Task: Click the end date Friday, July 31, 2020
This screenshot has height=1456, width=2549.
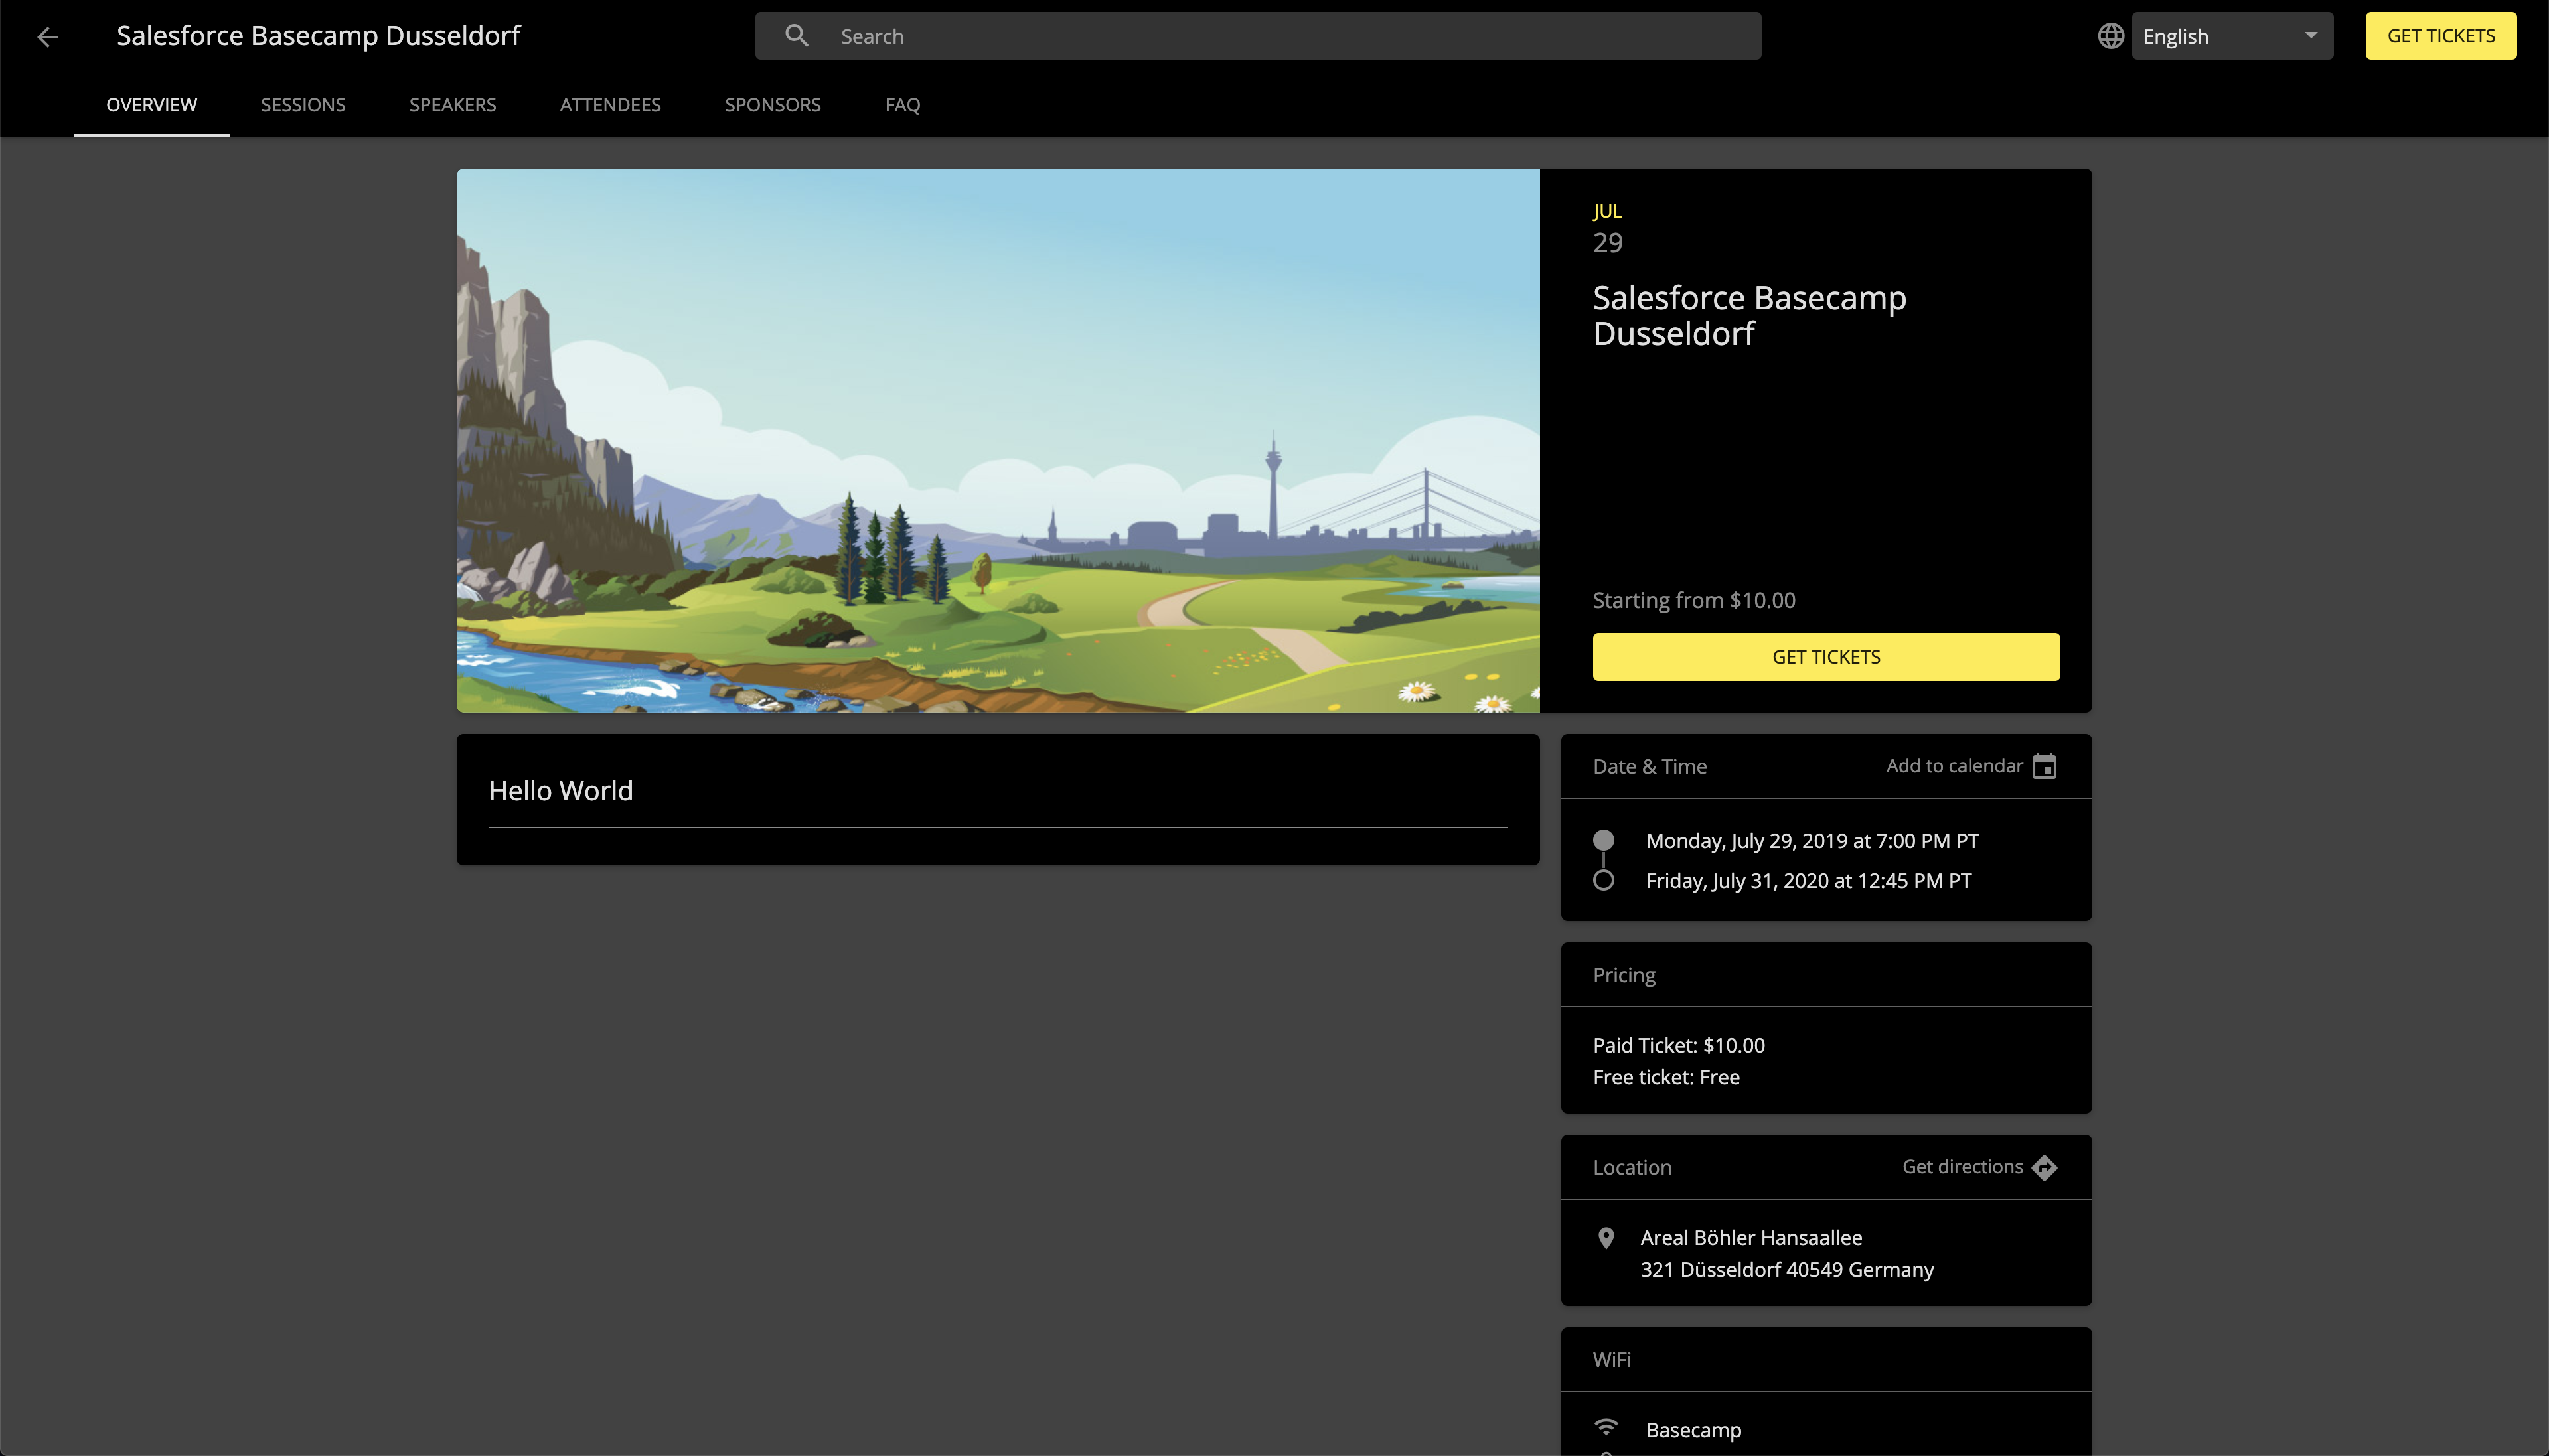Action: (x=1808, y=881)
